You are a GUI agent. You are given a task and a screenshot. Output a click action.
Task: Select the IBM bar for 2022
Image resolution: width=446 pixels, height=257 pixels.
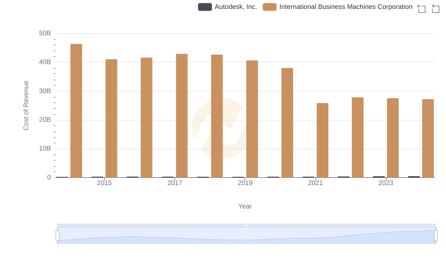coord(357,137)
